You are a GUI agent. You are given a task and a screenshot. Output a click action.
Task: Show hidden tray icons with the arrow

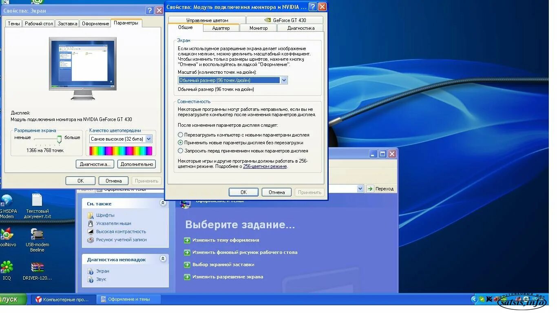(474, 299)
